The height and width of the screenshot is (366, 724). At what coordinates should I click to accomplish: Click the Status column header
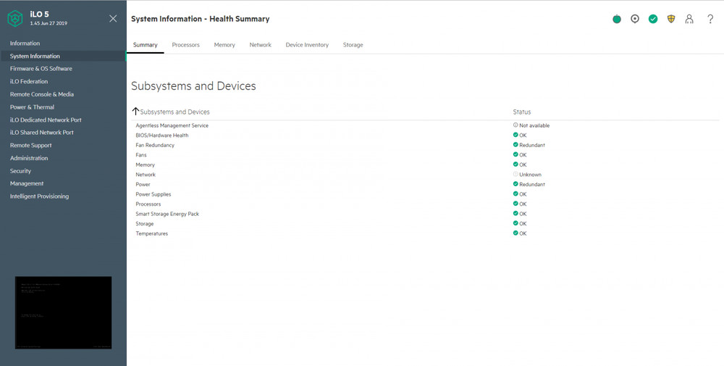click(522, 112)
